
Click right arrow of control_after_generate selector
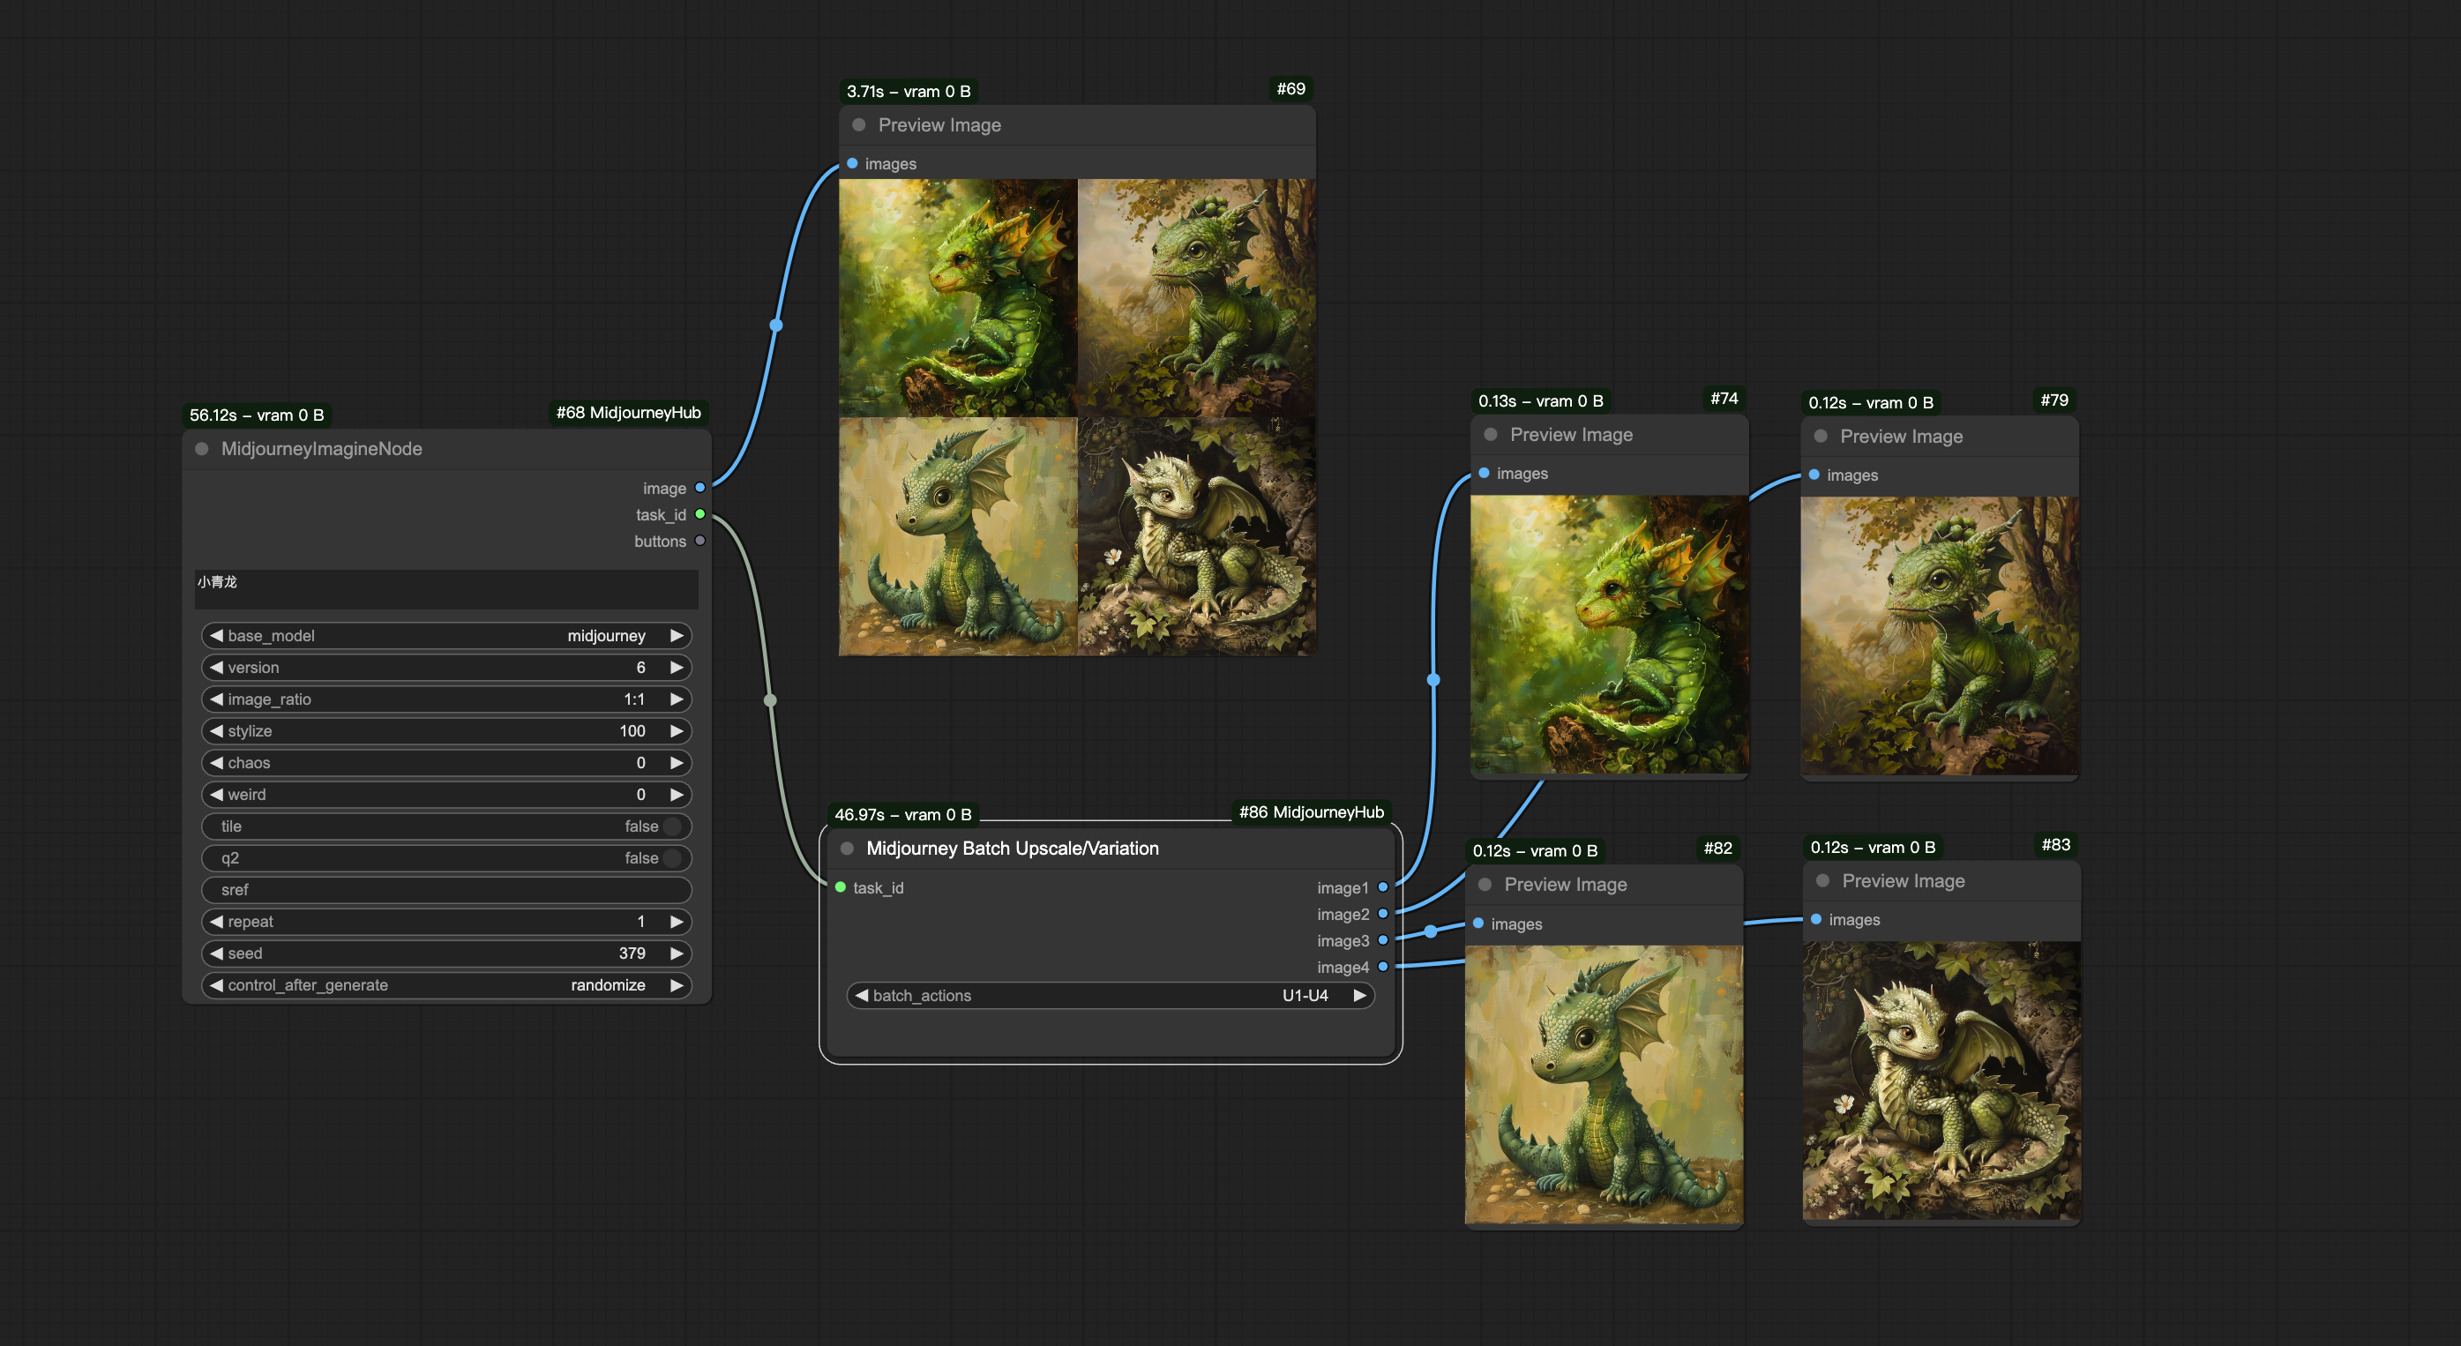(677, 985)
